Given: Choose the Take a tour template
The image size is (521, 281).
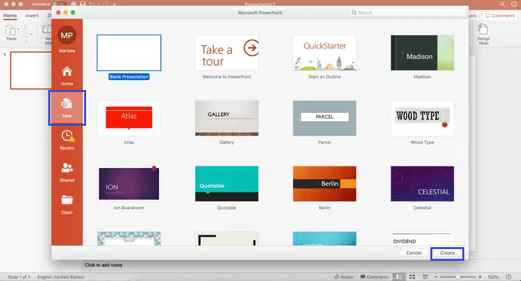Looking at the screenshot, I should (227, 53).
